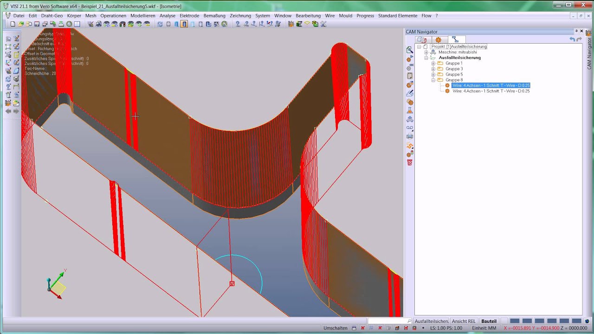
Task: Click the double gears icon in CAM sidebar
Action: point(410,102)
